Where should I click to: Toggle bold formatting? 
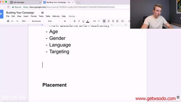tap(75, 21)
